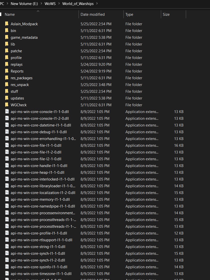Click the api-ms-win-core-datetime-l1-1-0.dll file icon
This screenshot has height=280, width=210.
7,125
